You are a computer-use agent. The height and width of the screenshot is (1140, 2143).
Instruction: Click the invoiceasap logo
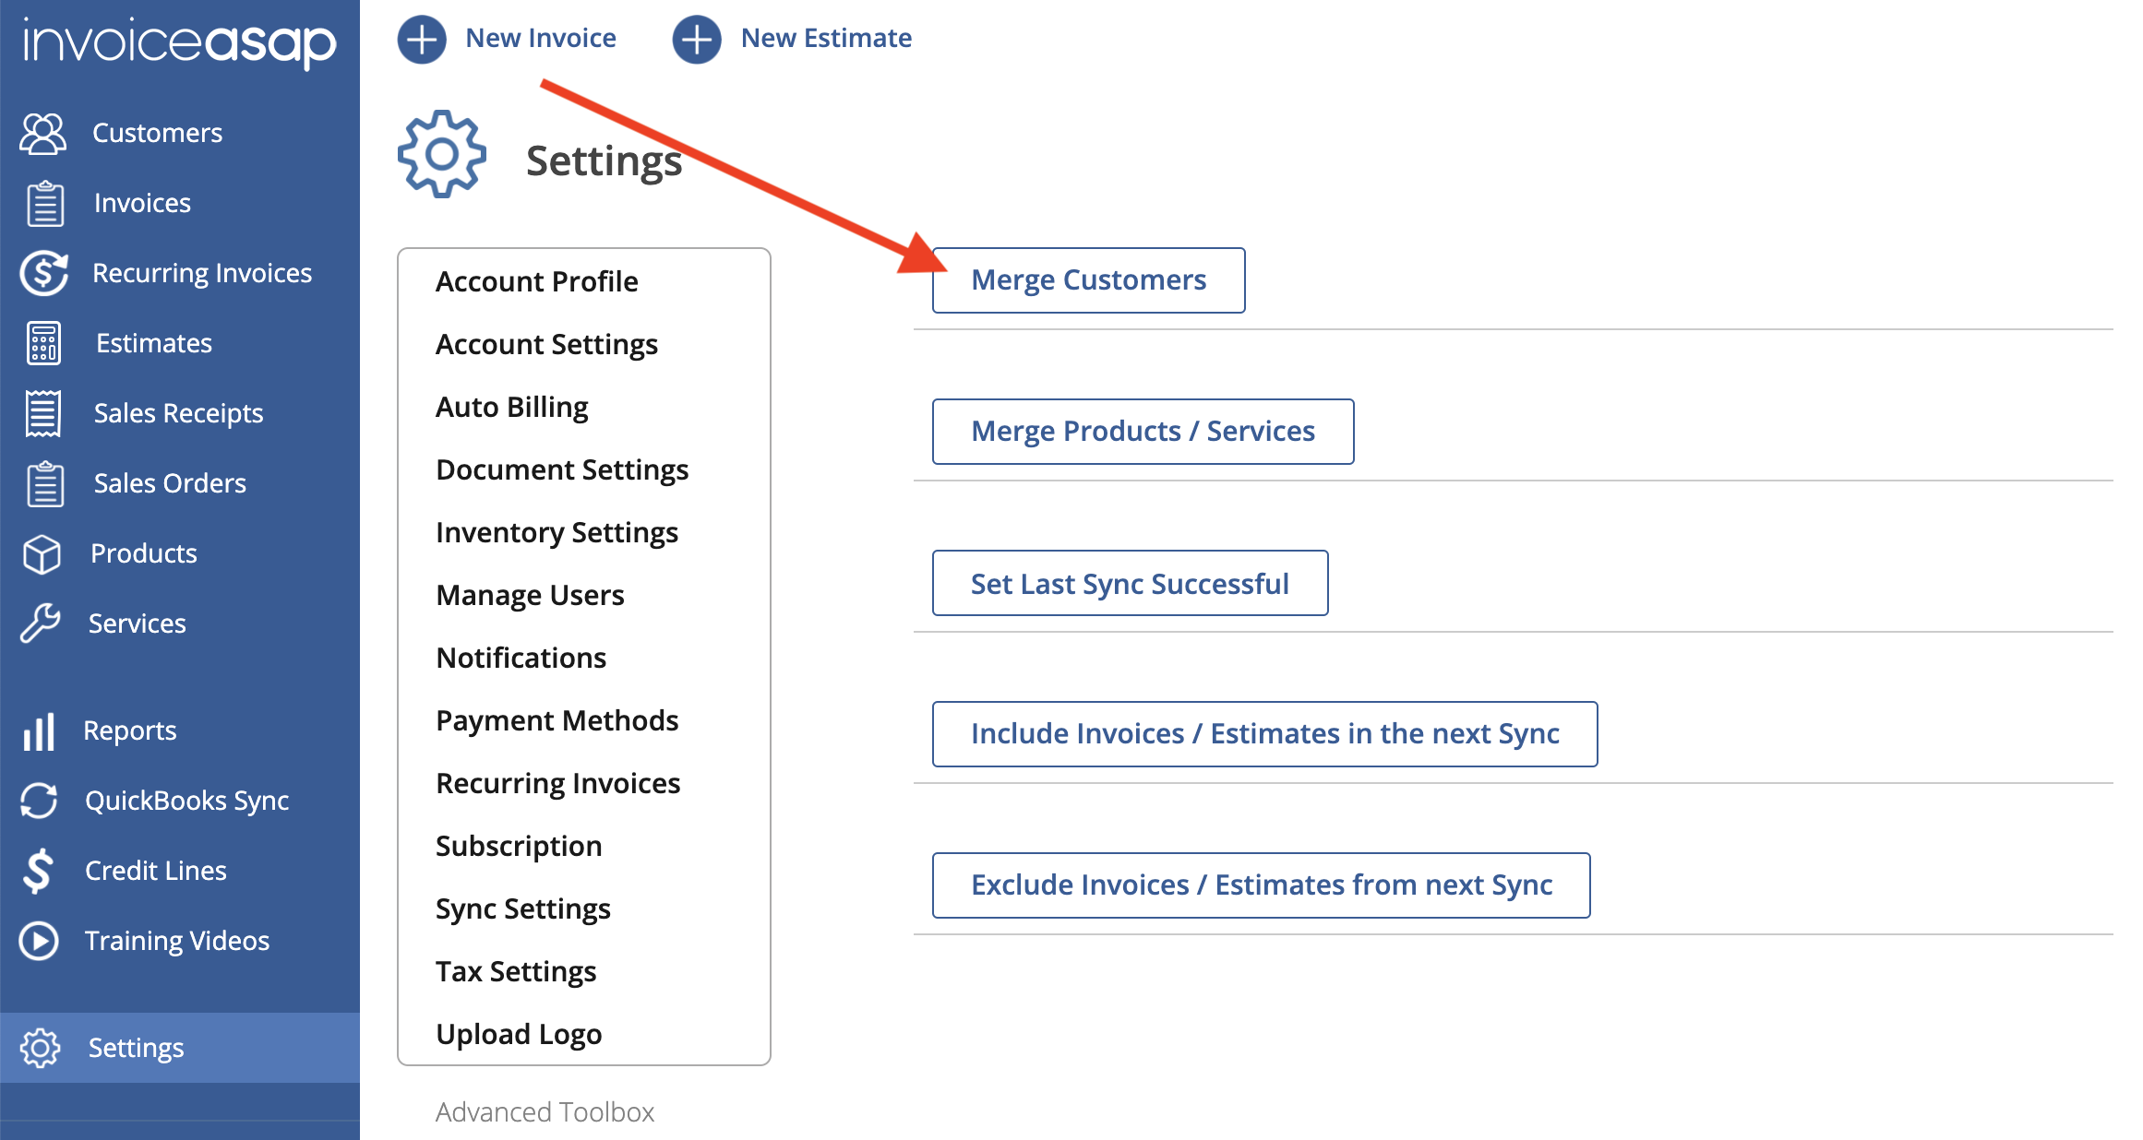pos(179,42)
